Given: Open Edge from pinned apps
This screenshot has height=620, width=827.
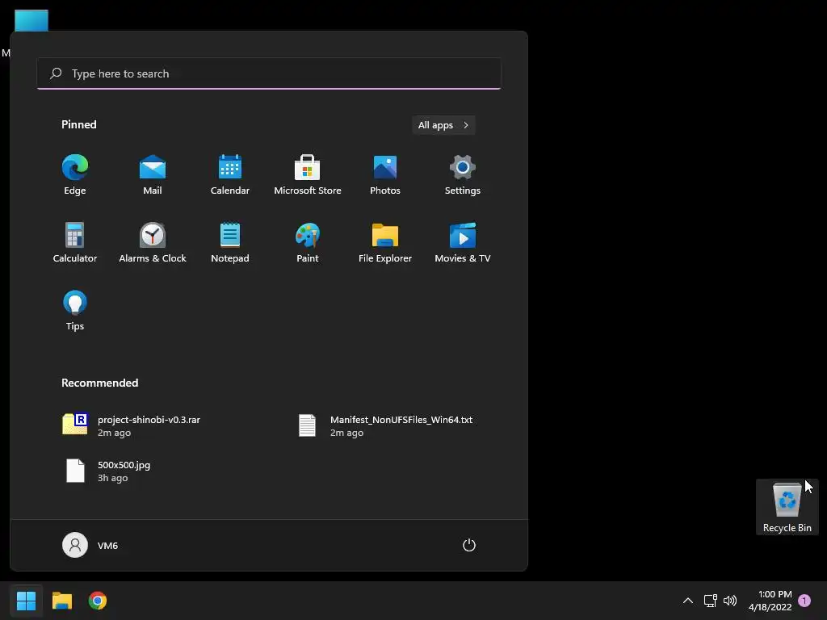Looking at the screenshot, I should [75, 175].
